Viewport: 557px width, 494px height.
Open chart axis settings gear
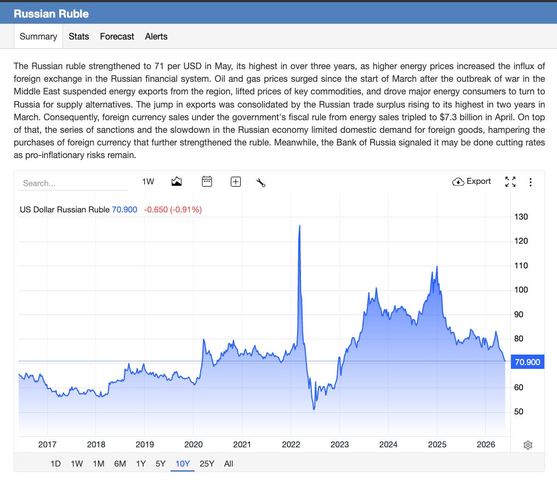527,445
